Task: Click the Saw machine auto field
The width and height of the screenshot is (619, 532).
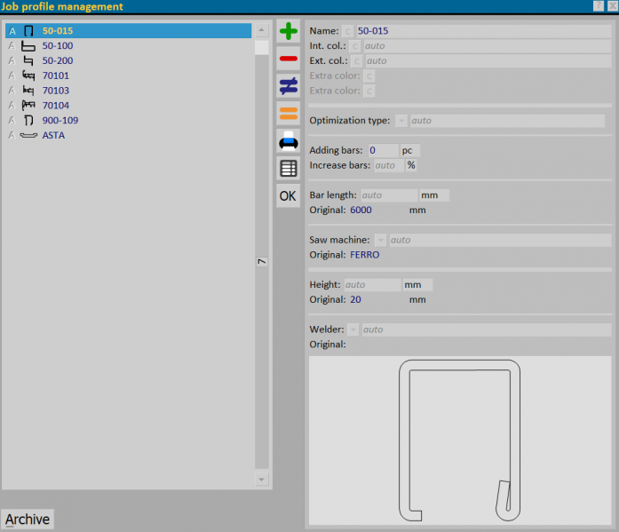Action: tap(500, 240)
